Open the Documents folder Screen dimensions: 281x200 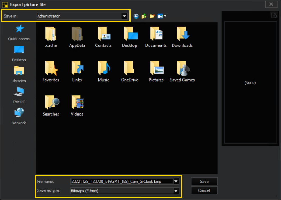tap(156, 37)
